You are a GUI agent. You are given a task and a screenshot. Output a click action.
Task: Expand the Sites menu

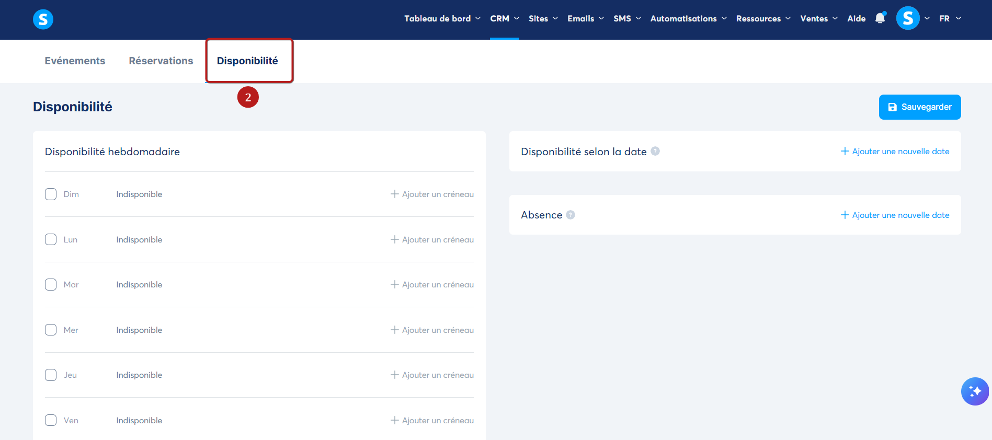pos(543,18)
